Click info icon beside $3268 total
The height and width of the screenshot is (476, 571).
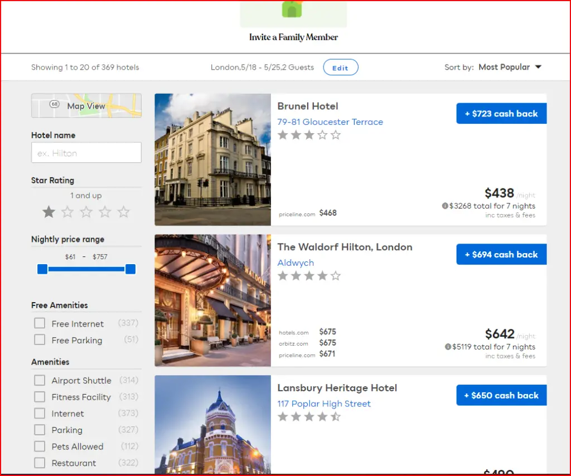445,206
